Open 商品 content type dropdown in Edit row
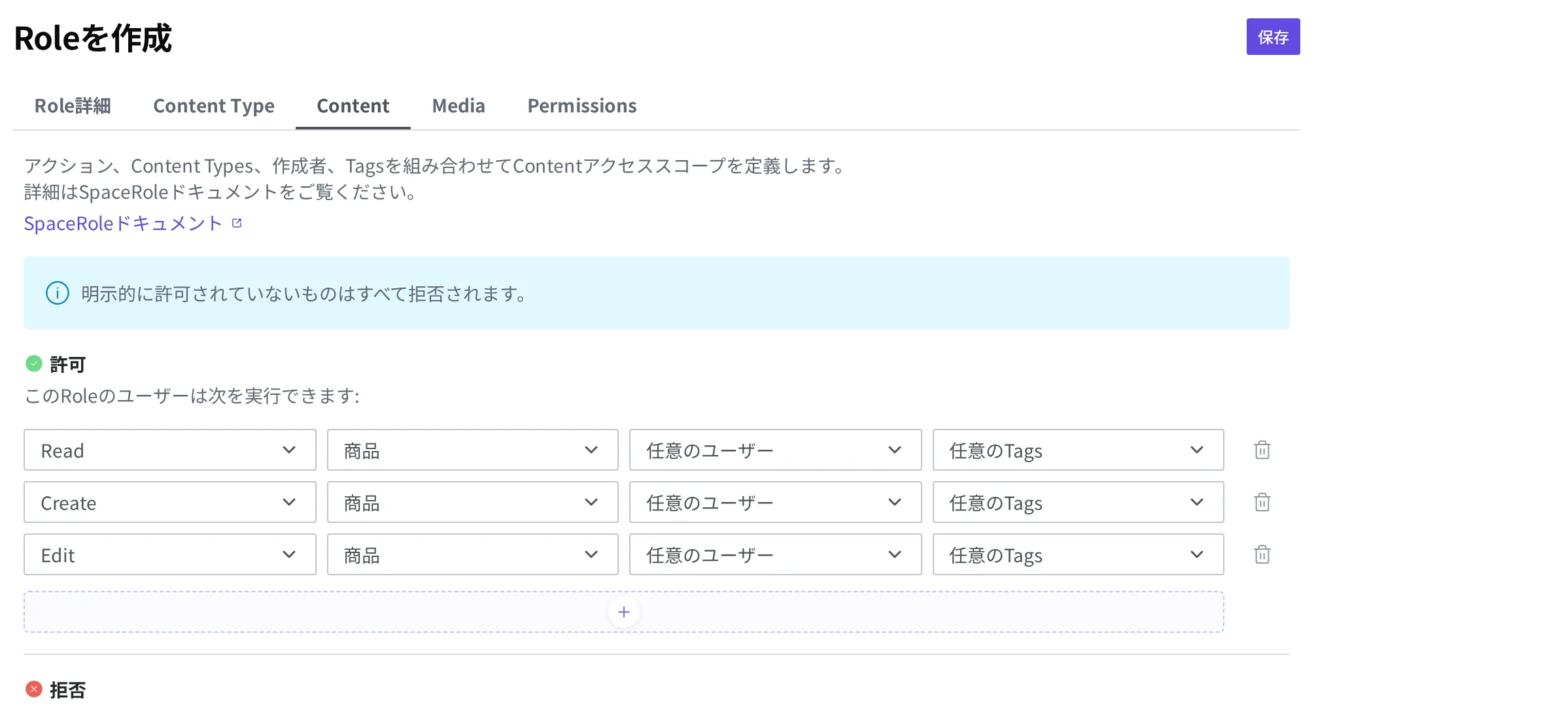 pos(473,554)
